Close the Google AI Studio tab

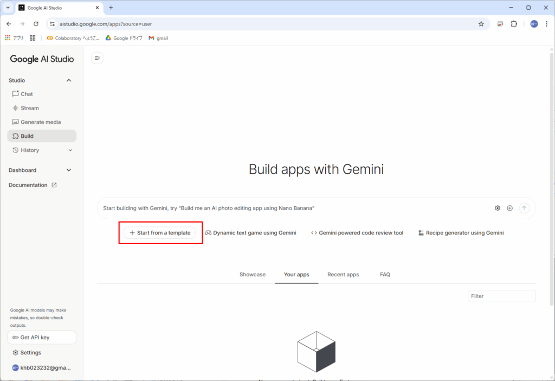(98, 8)
